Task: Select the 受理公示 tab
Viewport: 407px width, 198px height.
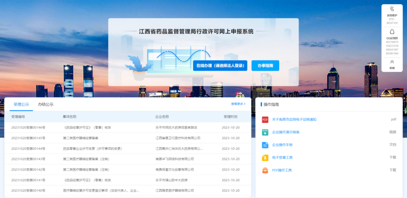Action: [x=21, y=104]
